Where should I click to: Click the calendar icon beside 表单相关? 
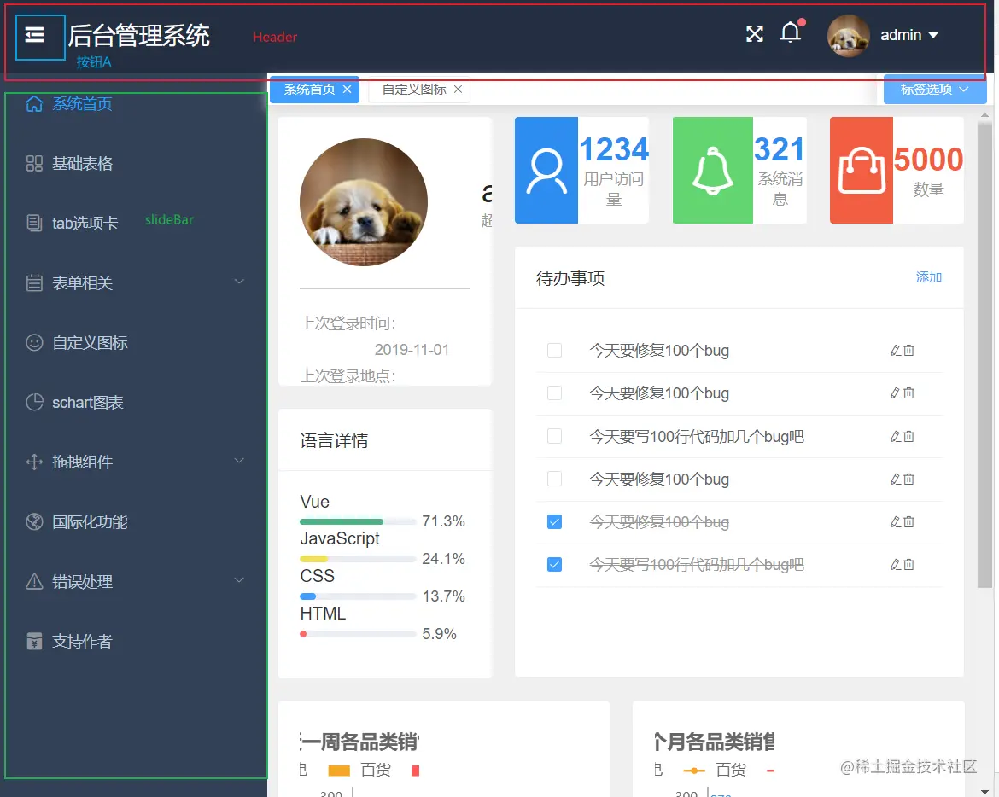(34, 282)
